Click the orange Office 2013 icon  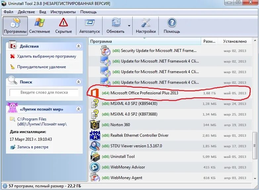pyautogui.click(x=95, y=93)
